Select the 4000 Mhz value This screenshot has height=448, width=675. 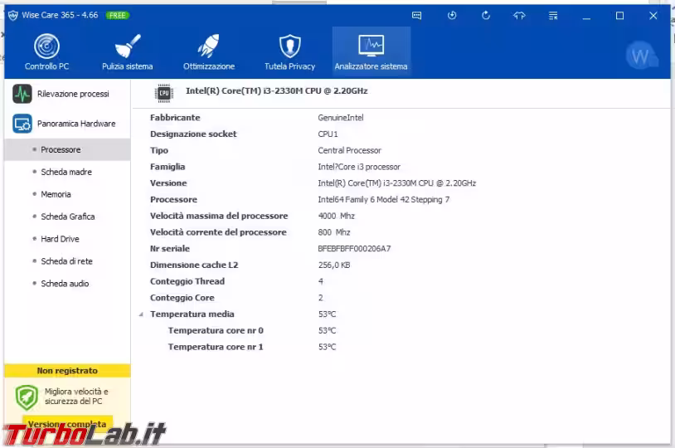point(336,216)
